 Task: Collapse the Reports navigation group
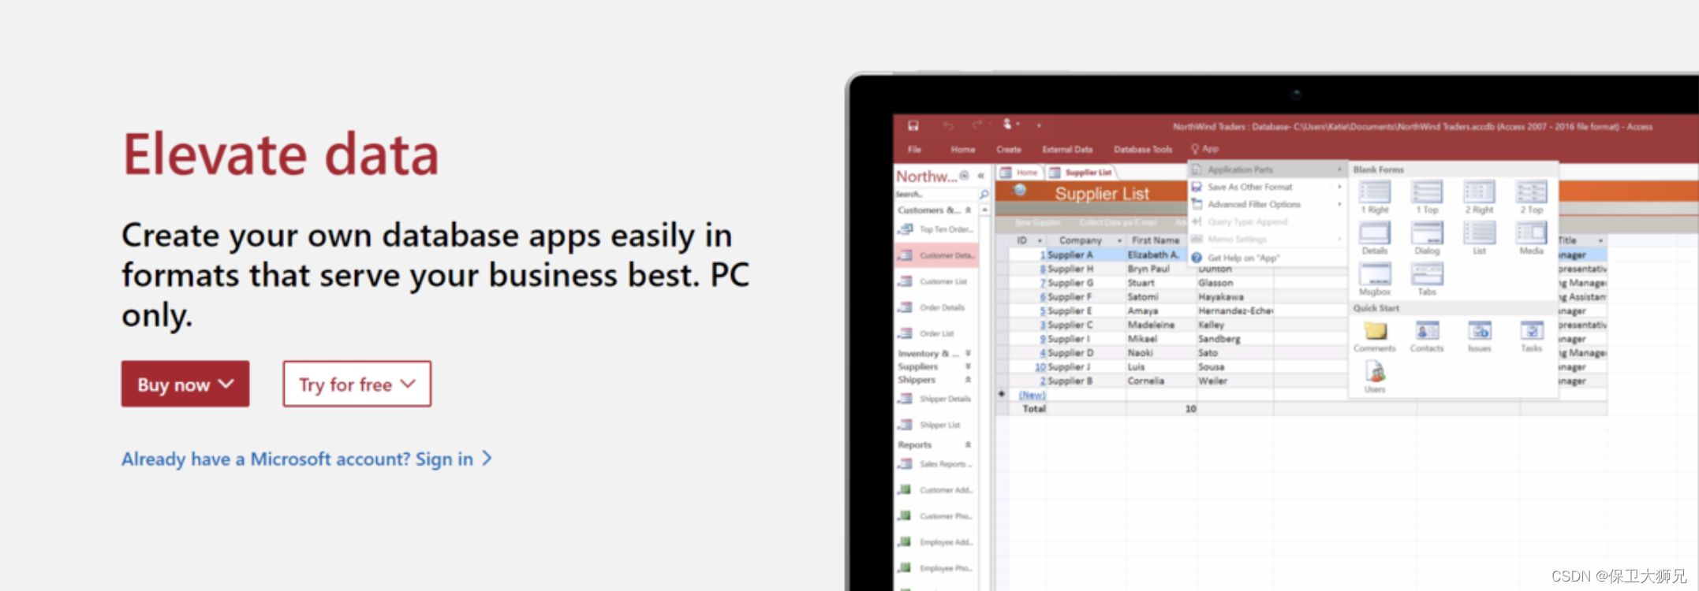click(x=935, y=445)
